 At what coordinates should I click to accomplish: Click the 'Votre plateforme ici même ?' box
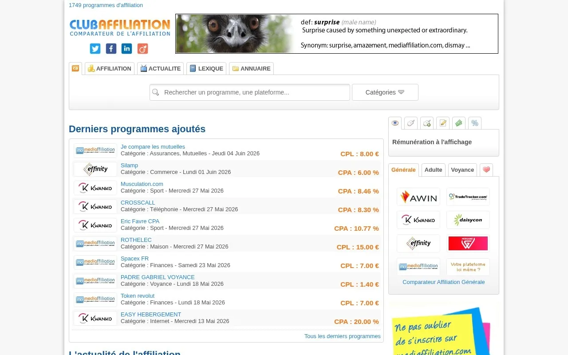(468, 267)
